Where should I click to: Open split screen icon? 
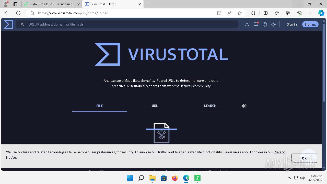pyautogui.click(x=265, y=13)
